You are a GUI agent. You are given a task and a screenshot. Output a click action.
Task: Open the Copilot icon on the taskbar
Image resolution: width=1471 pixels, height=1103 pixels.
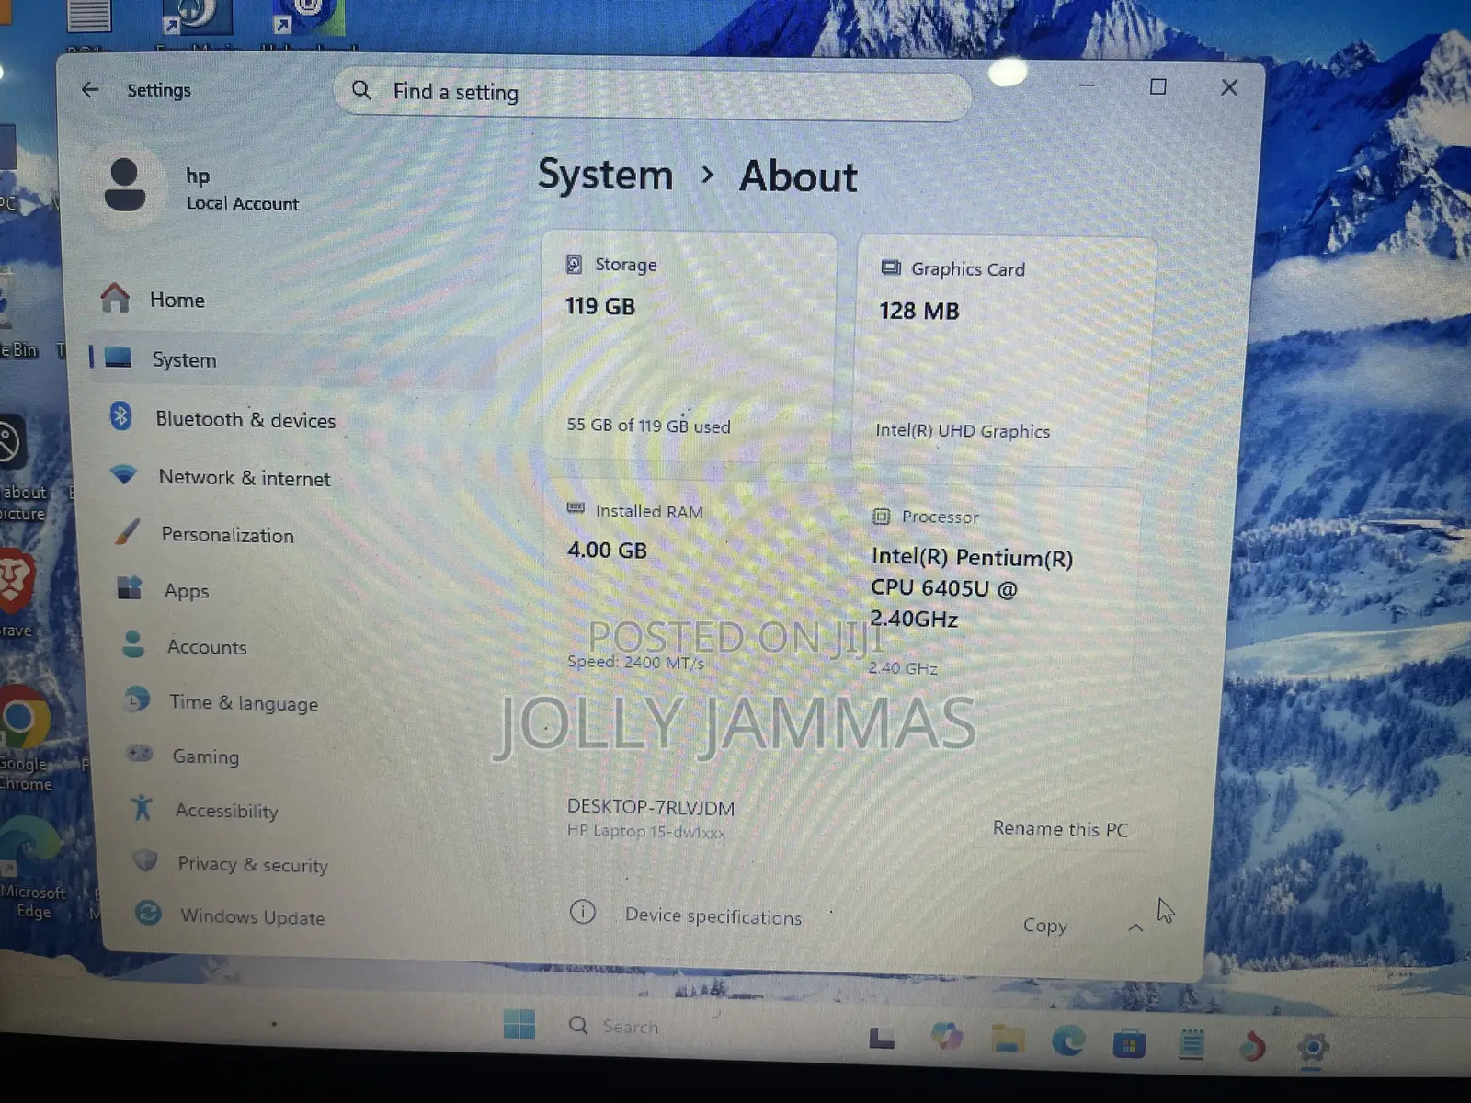click(x=946, y=1036)
